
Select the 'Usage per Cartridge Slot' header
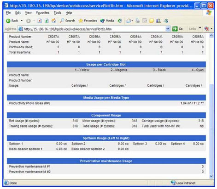(x=106, y=65)
